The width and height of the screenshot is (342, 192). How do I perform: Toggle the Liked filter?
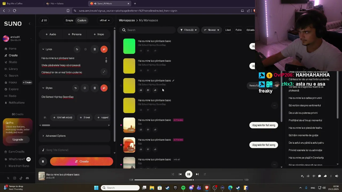click(x=228, y=30)
